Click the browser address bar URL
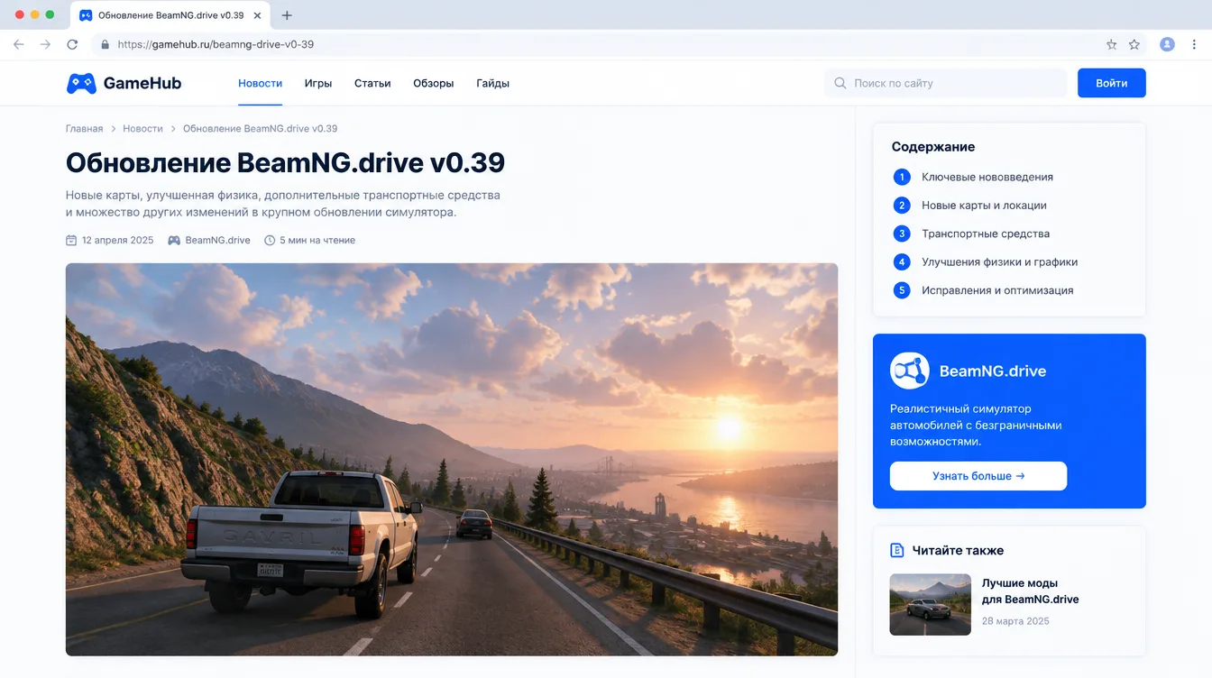This screenshot has height=678, width=1212. pos(216,44)
